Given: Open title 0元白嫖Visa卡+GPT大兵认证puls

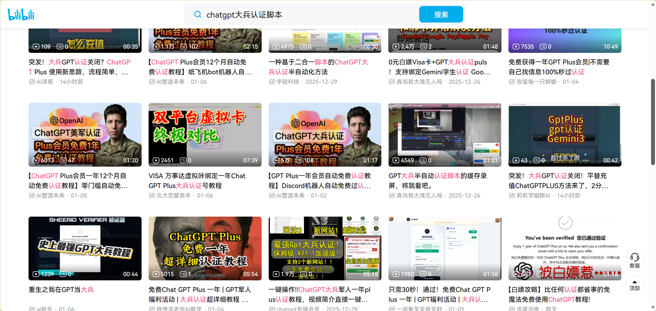Looking at the screenshot, I should pyautogui.click(x=439, y=67).
